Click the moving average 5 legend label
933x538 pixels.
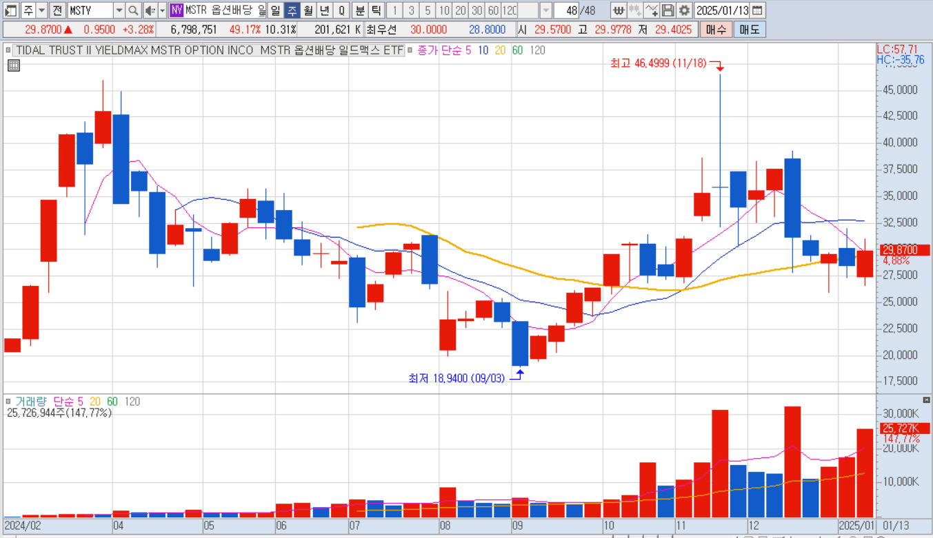tap(469, 50)
